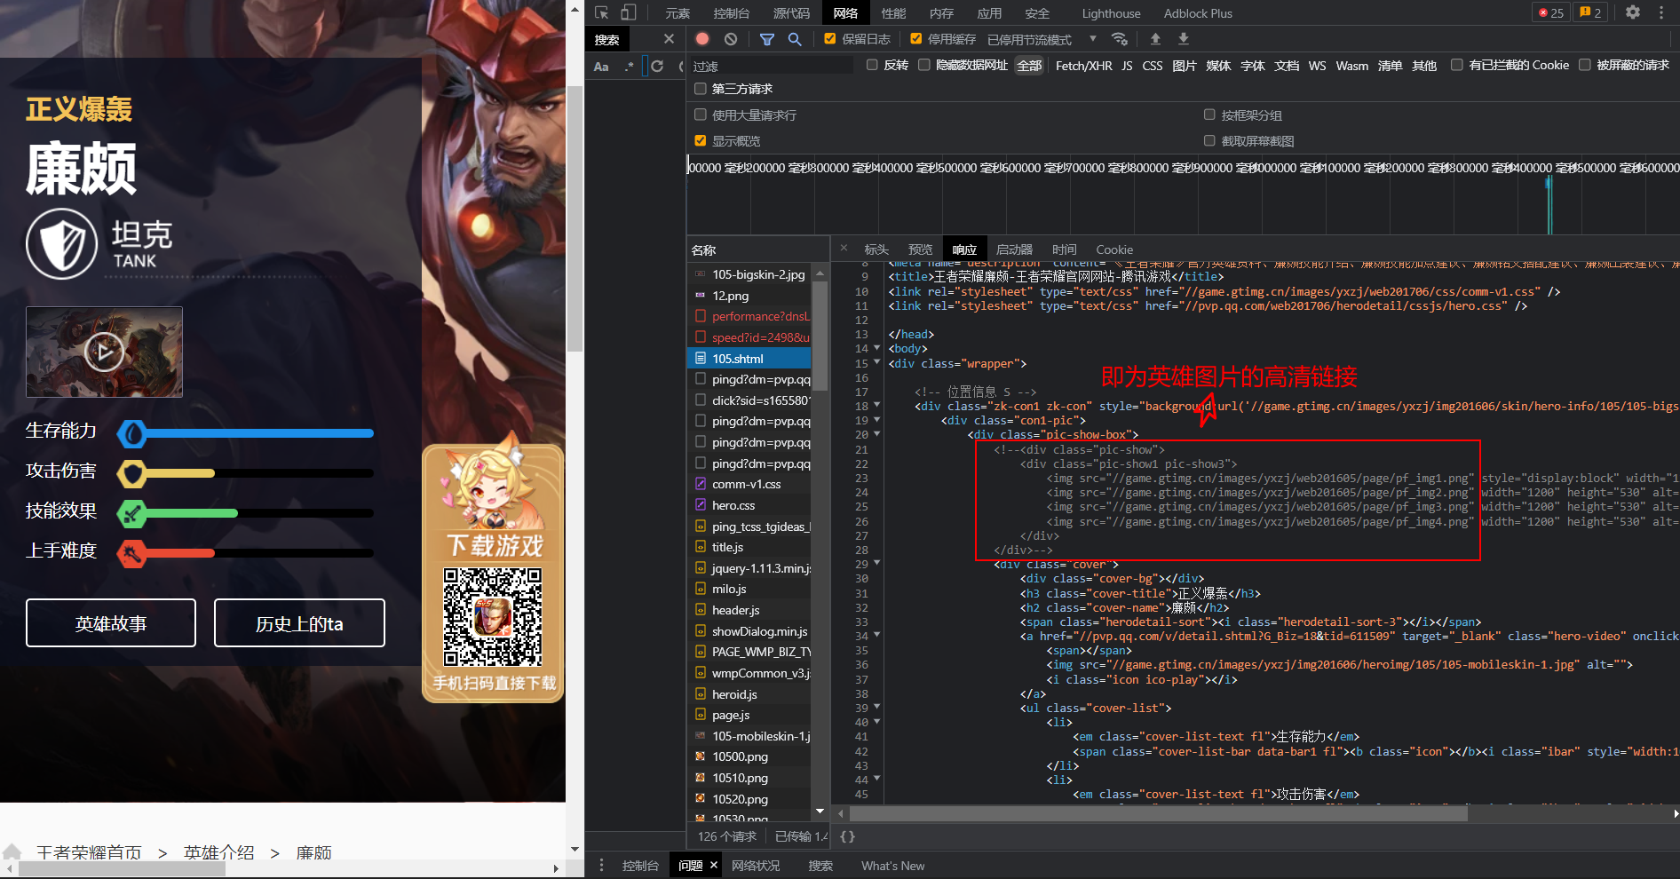Pretty-print the response with braces icon
The image size is (1680, 879).
point(847,836)
